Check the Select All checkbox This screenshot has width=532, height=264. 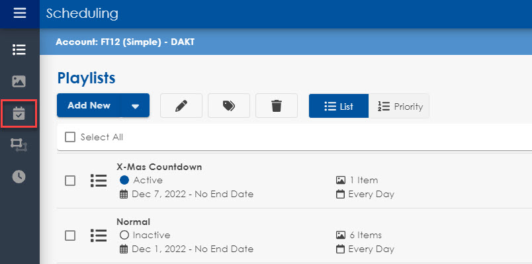tap(70, 137)
